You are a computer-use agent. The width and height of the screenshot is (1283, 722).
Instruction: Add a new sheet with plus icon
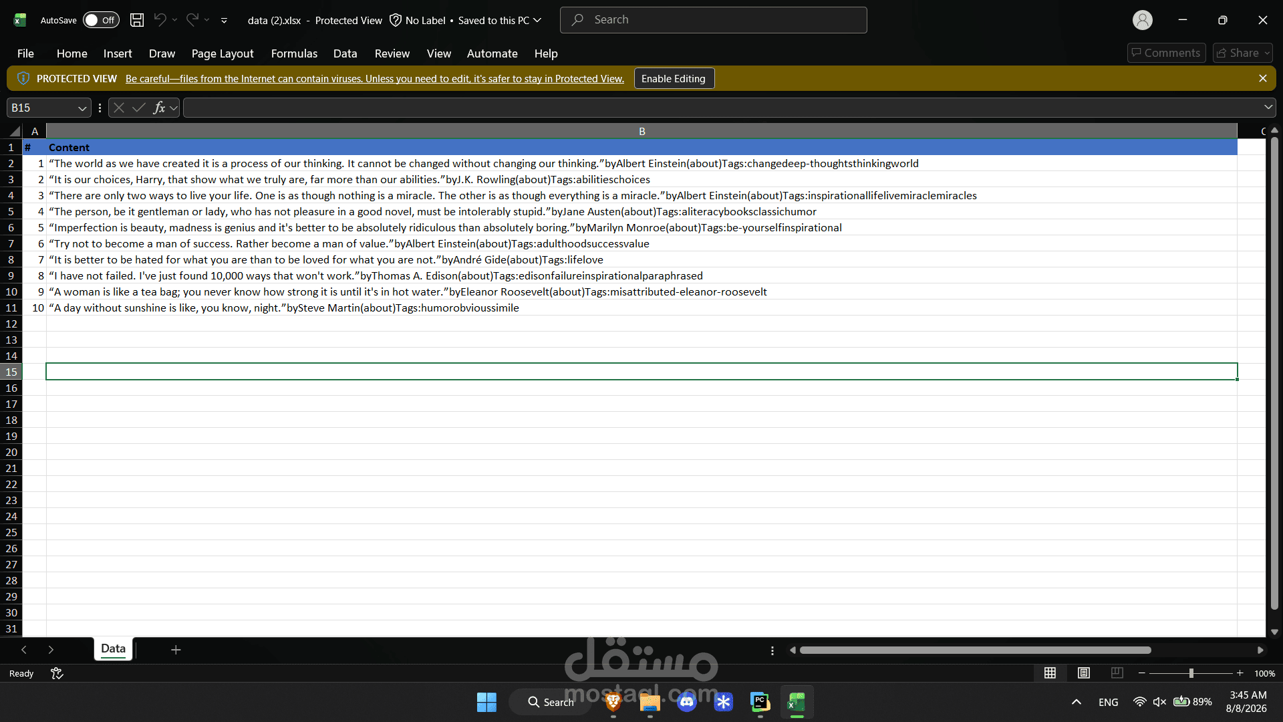(176, 650)
